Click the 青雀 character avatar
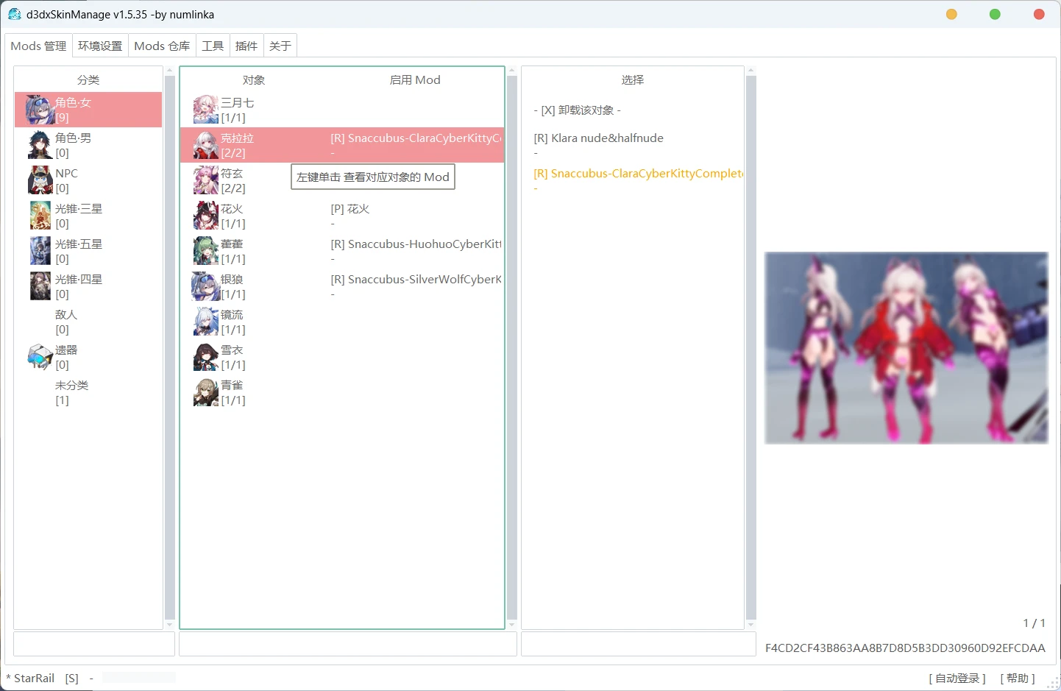This screenshot has width=1061, height=691. (206, 392)
